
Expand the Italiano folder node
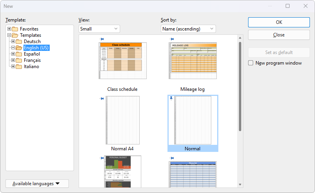[13, 66]
